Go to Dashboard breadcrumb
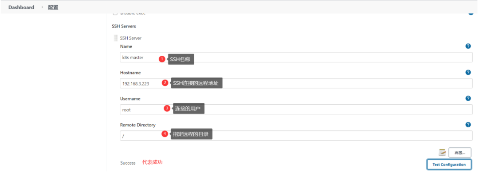This screenshot has height=172, width=479. pos(21,8)
